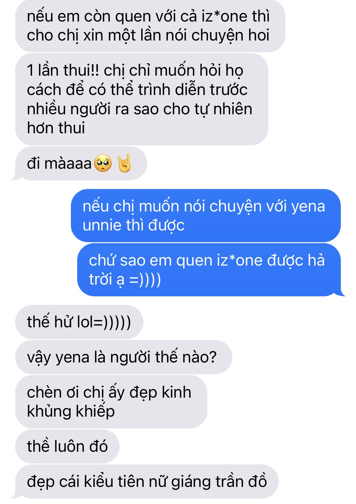Select blue bubble 'nếu chị muốn nói chuyện'

tap(206, 216)
